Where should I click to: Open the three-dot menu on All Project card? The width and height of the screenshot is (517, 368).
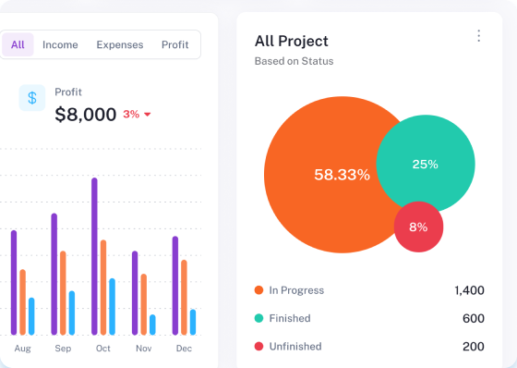pyautogui.click(x=479, y=36)
